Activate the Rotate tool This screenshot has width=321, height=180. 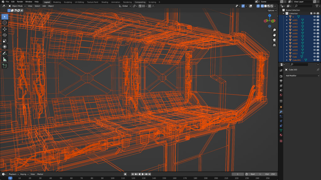(5, 35)
